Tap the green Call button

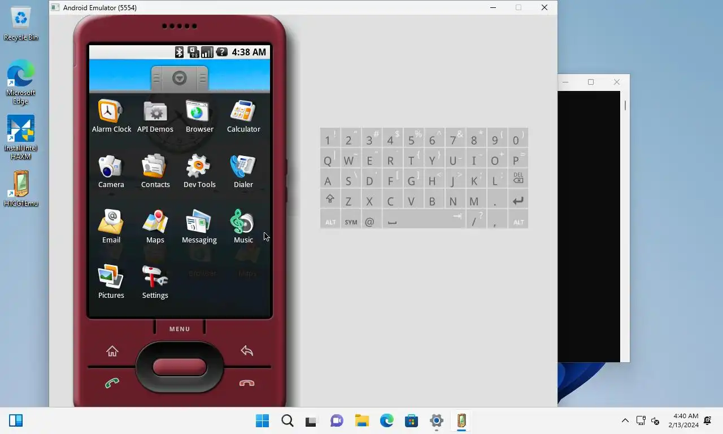pos(112,383)
